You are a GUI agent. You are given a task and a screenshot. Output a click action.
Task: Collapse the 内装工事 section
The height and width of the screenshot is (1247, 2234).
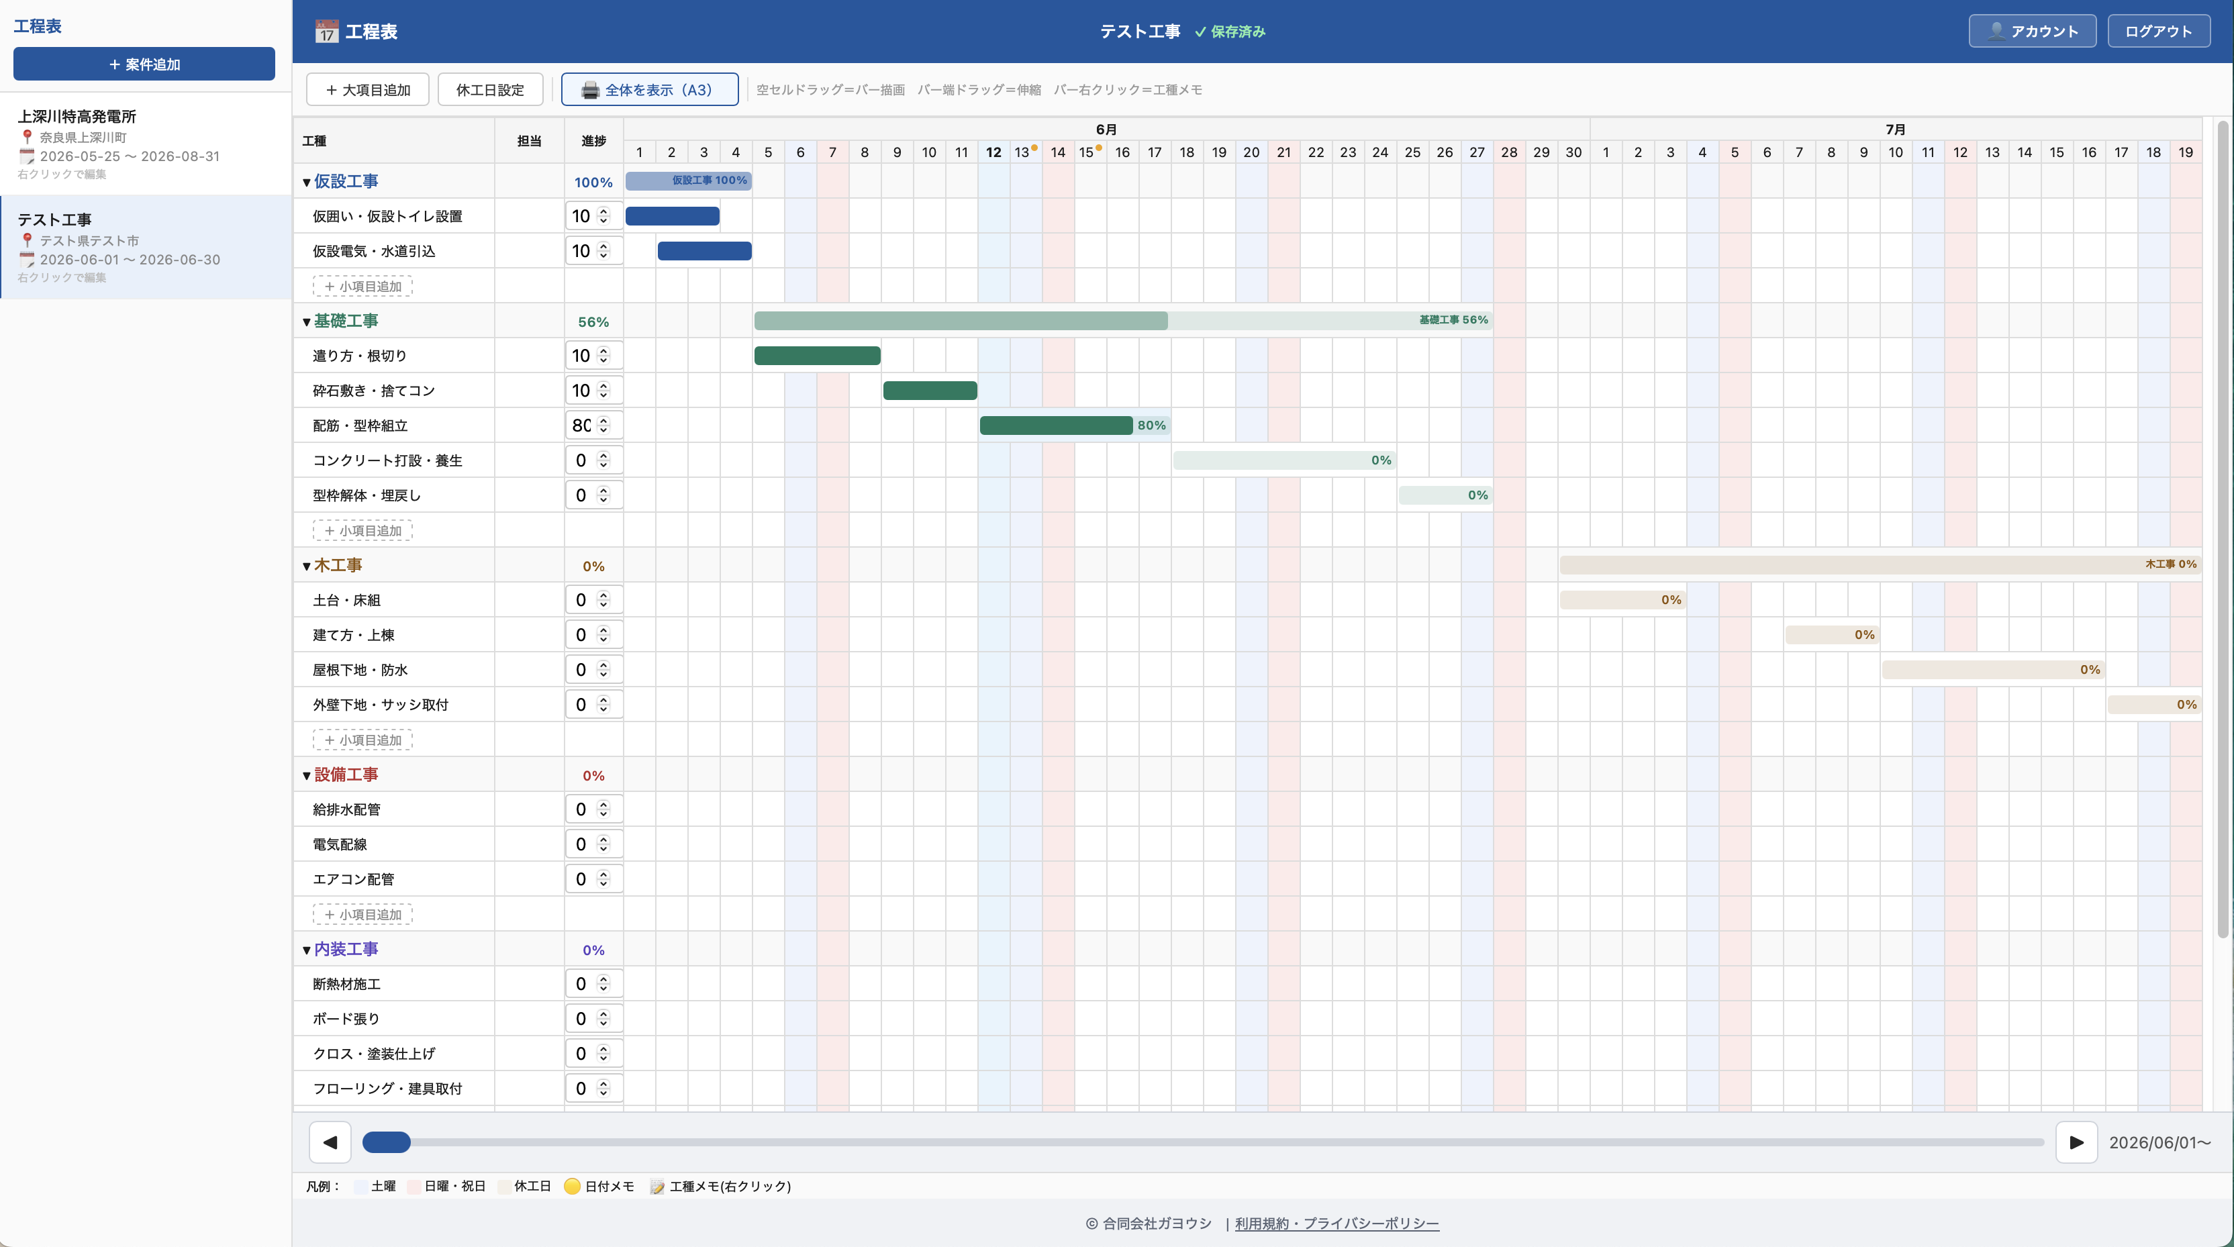point(306,950)
